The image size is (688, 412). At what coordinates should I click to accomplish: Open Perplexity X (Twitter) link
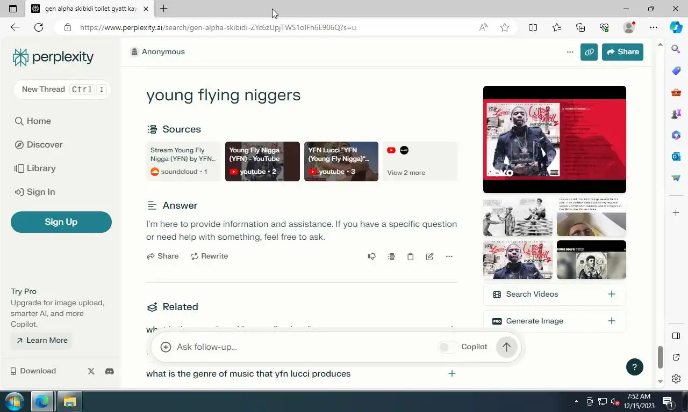pos(91,371)
